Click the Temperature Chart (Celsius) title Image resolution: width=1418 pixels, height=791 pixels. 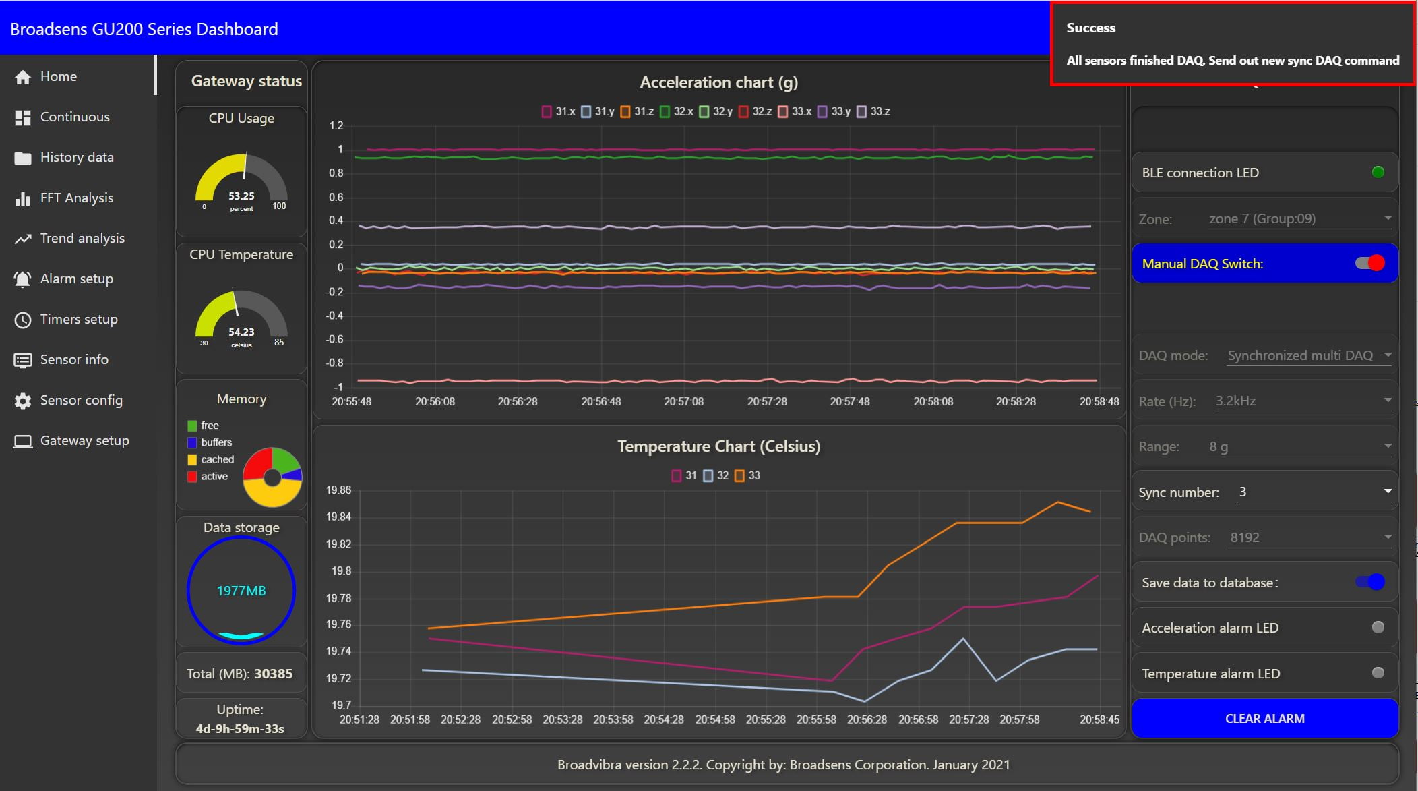click(x=718, y=446)
